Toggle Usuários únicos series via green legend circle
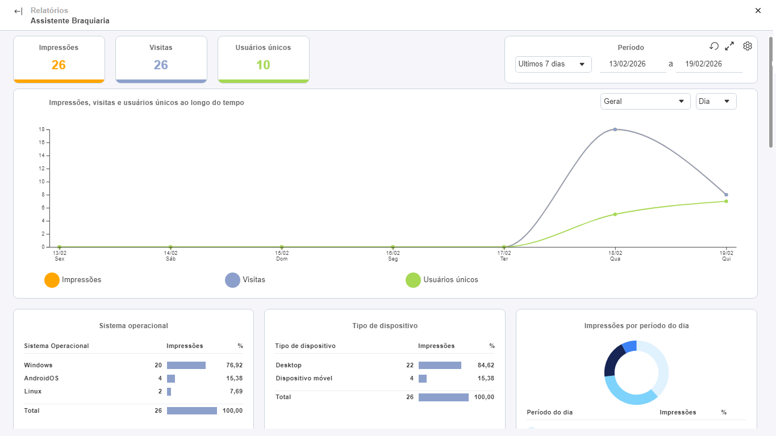Viewport: 776px width, 436px height. [x=413, y=280]
